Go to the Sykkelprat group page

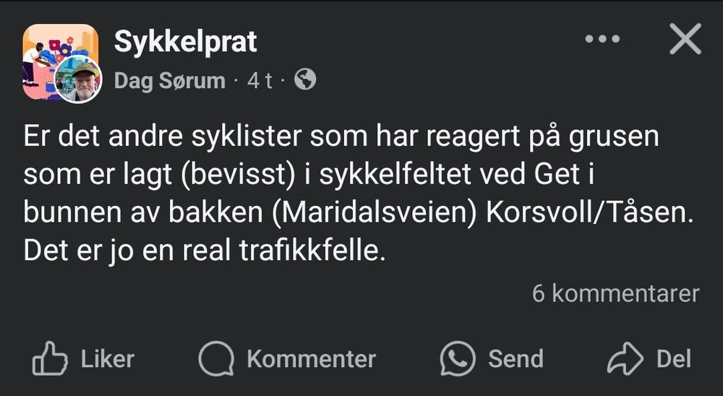[185, 42]
